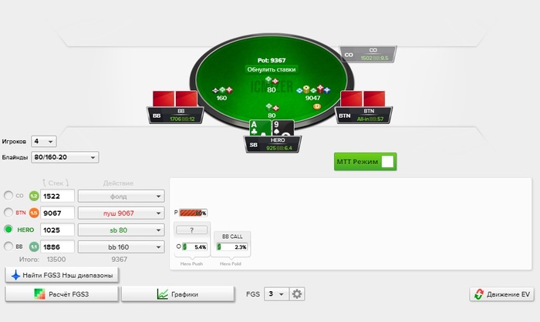Click the green 1.1 badge next to BB

pos(34,247)
